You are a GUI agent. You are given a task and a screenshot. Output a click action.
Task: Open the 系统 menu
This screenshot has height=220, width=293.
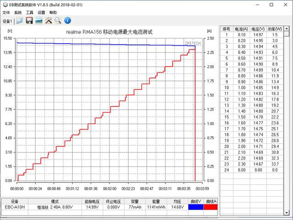18,12
